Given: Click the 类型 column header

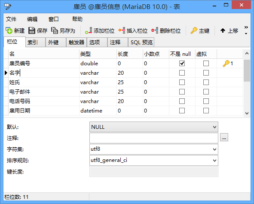Looking at the screenshot, I should [98, 54].
